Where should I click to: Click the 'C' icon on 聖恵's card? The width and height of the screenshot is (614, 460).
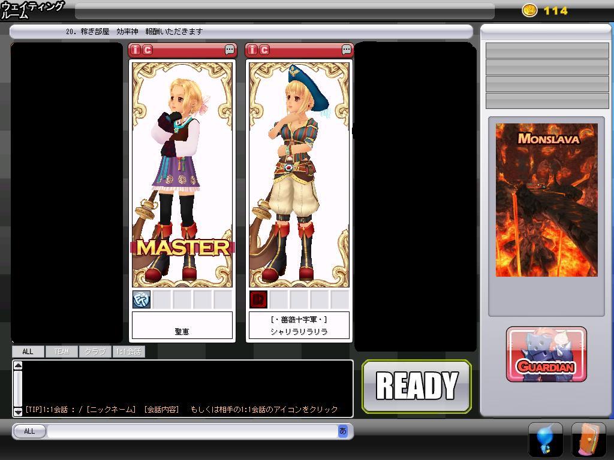tap(147, 50)
